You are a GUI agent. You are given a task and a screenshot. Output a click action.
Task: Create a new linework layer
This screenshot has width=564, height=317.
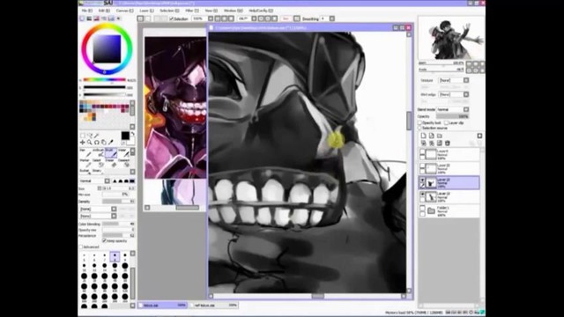pos(431,136)
